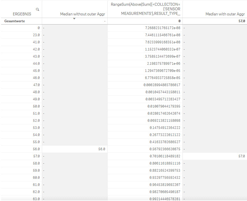This screenshot has height=201, width=247.
Task: Select ERGEBNIS value 47.0
Action: click(x=36, y=85)
